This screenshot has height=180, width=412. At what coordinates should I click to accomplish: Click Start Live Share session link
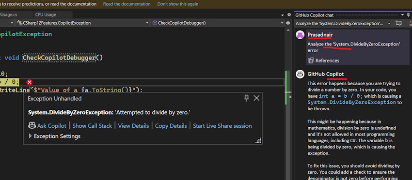coord(222,126)
